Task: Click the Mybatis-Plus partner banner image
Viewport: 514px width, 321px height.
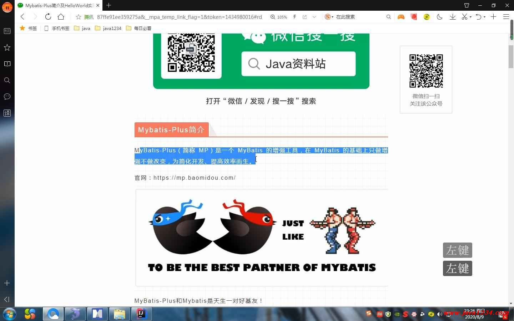Action: (262, 238)
